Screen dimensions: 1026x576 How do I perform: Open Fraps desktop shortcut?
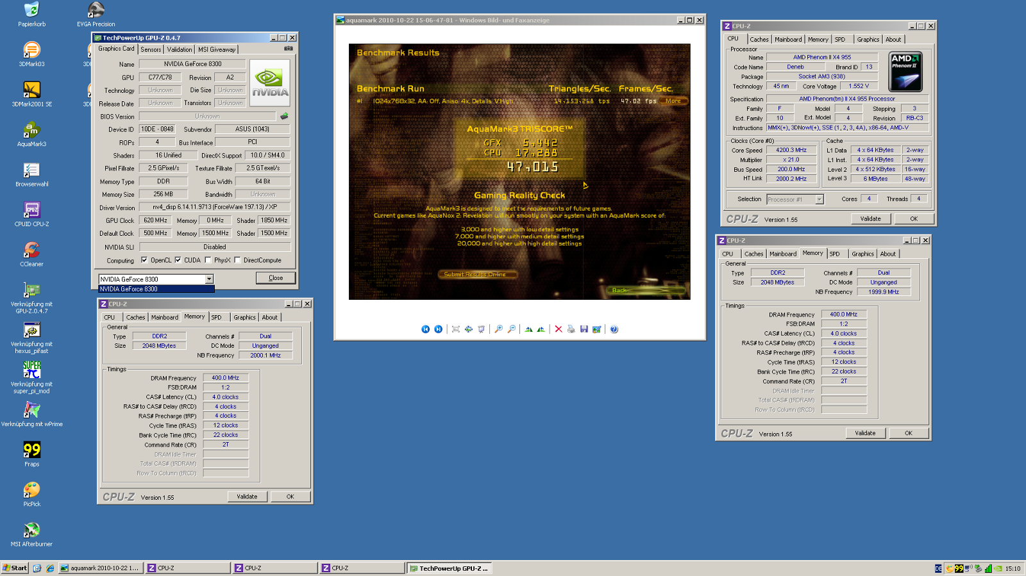click(x=31, y=454)
